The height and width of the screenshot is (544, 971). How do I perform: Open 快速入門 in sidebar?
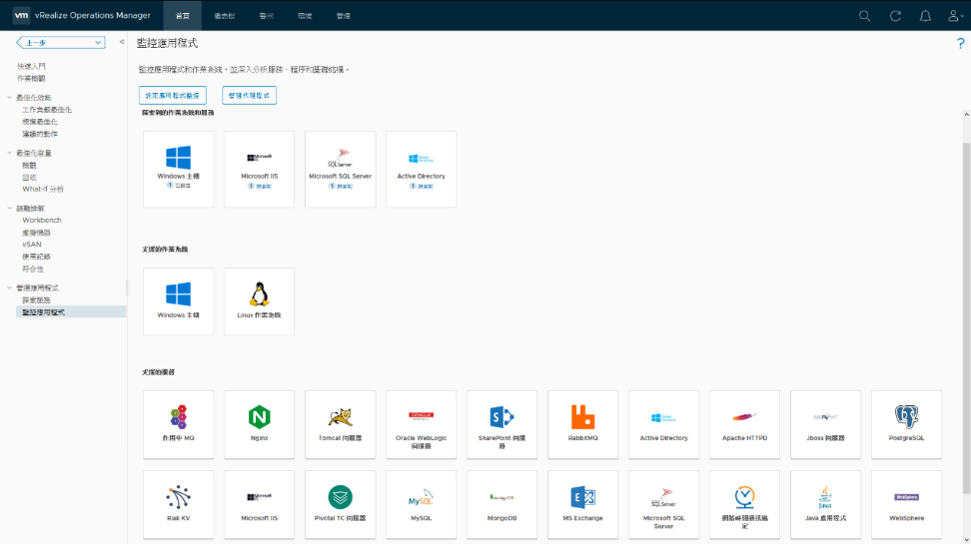[32, 66]
